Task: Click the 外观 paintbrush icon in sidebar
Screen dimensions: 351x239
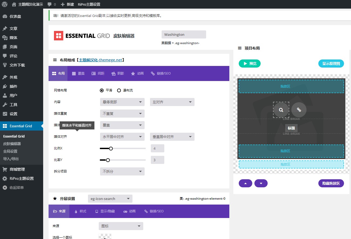Action: (x=5, y=77)
